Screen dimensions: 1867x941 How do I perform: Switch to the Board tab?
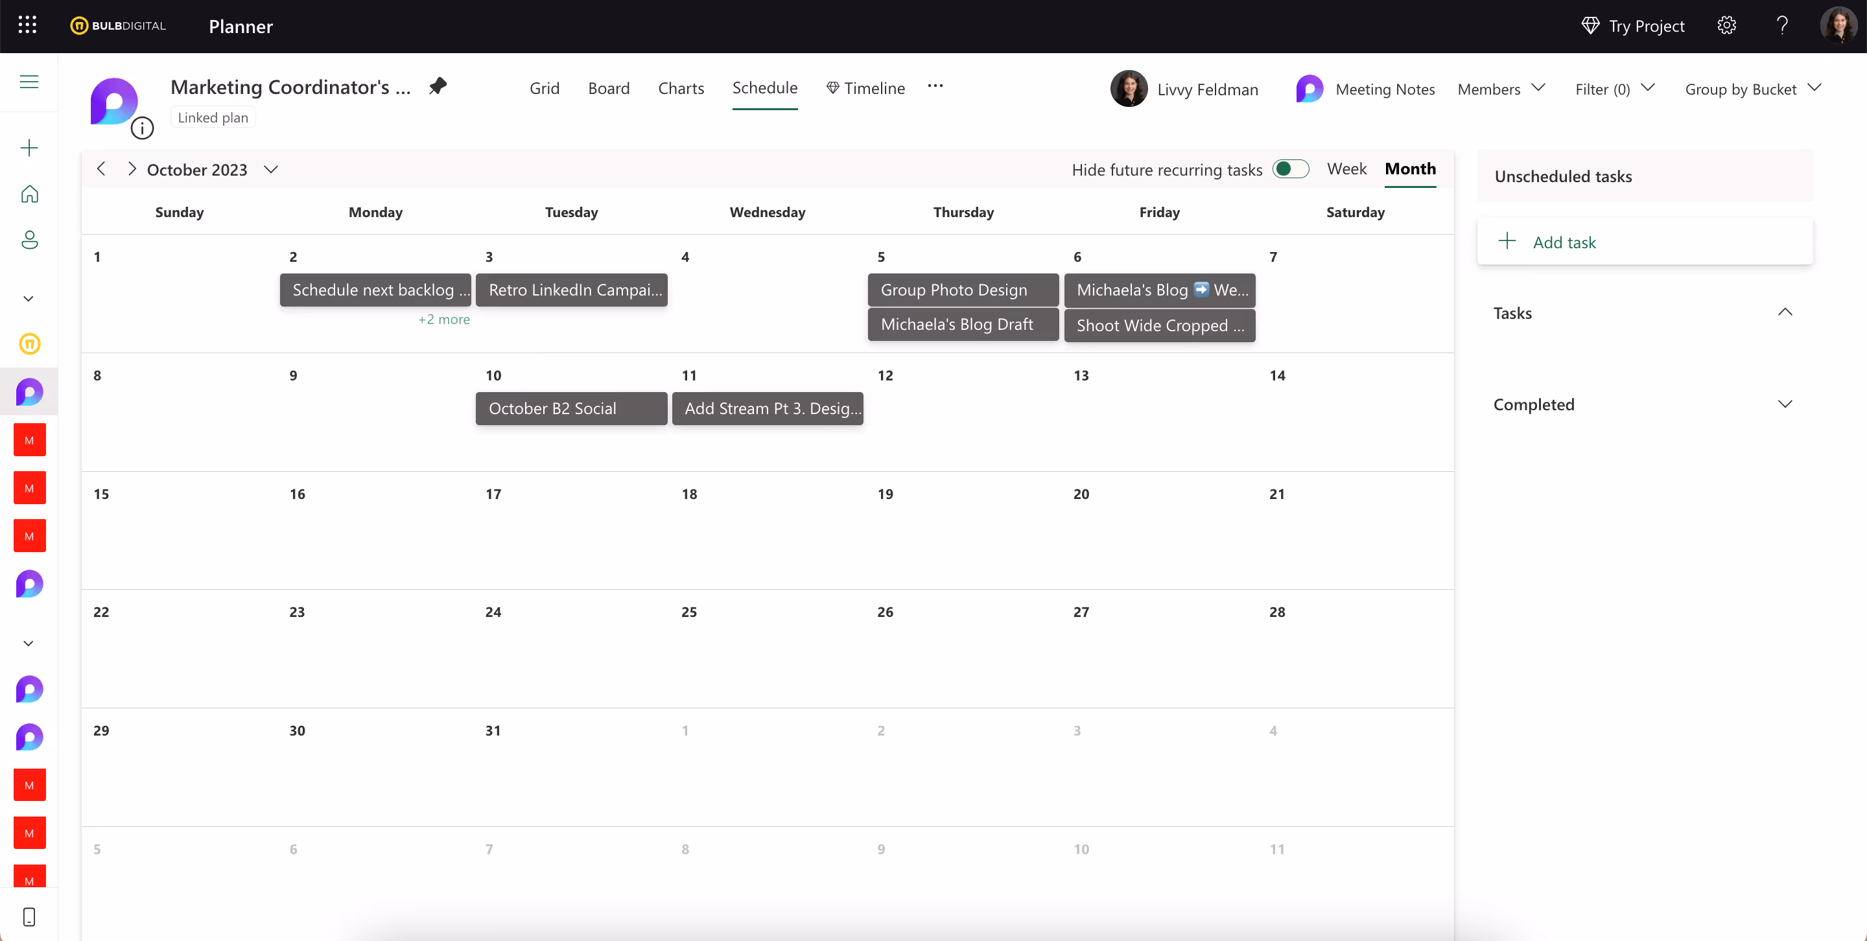pos(608,88)
